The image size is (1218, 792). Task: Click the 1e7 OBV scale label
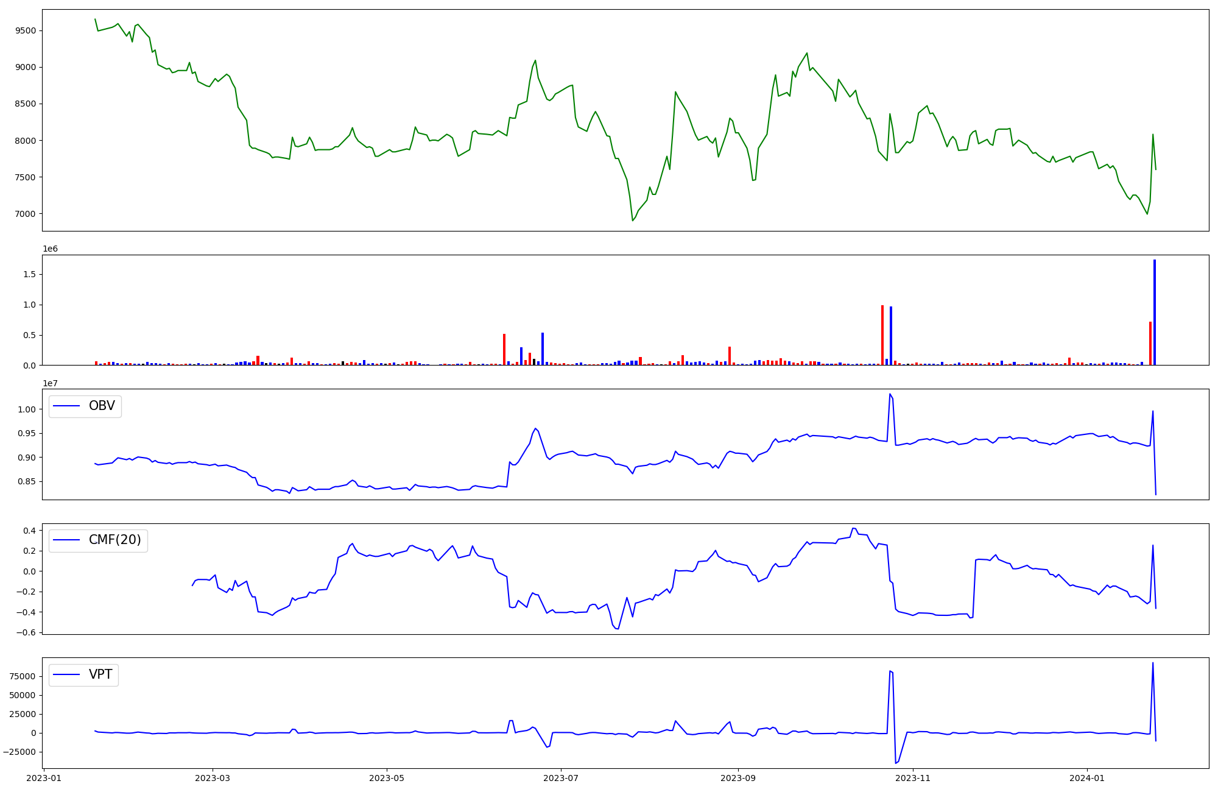(x=50, y=383)
